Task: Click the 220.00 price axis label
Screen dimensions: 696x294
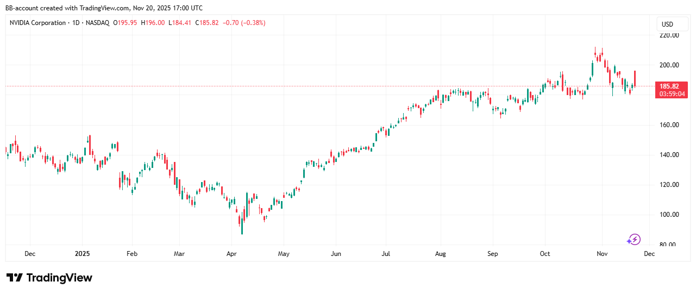Action: click(x=669, y=35)
